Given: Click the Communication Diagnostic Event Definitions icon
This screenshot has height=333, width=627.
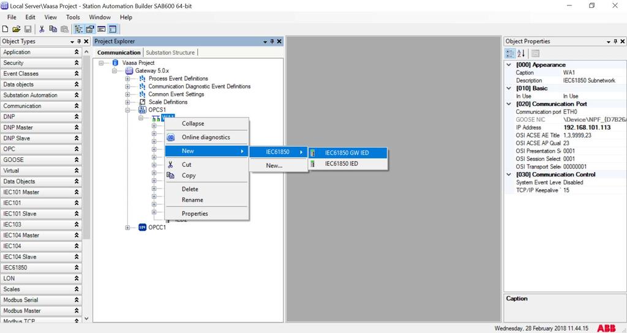Looking at the screenshot, I should 142,86.
